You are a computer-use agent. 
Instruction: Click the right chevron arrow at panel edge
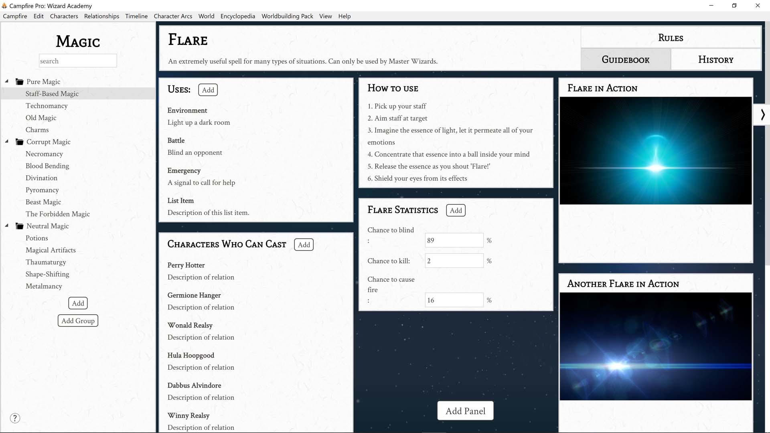762,115
